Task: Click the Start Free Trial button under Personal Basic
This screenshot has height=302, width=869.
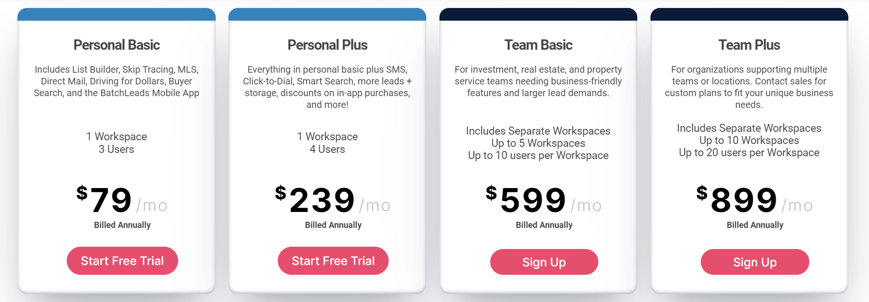Action: click(x=122, y=261)
